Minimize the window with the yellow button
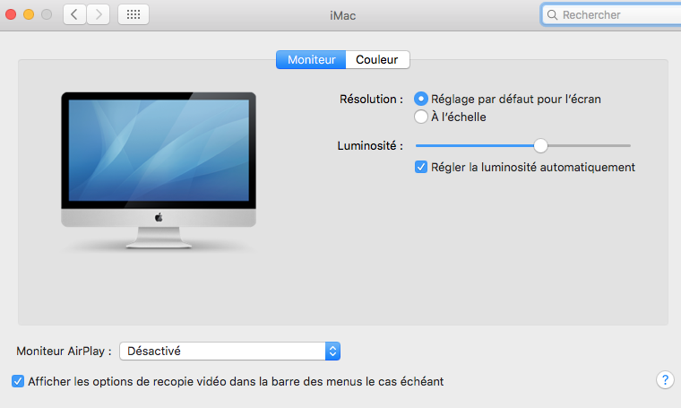Image resolution: width=681 pixels, height=408 pixels. (29, 14)
